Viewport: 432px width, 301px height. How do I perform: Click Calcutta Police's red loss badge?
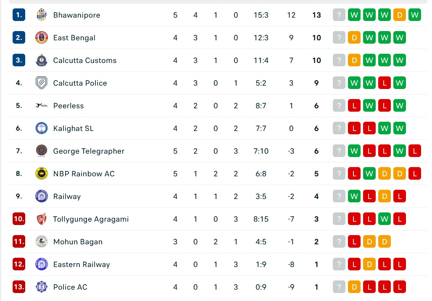pyautogui.click(x=385, y=83)
